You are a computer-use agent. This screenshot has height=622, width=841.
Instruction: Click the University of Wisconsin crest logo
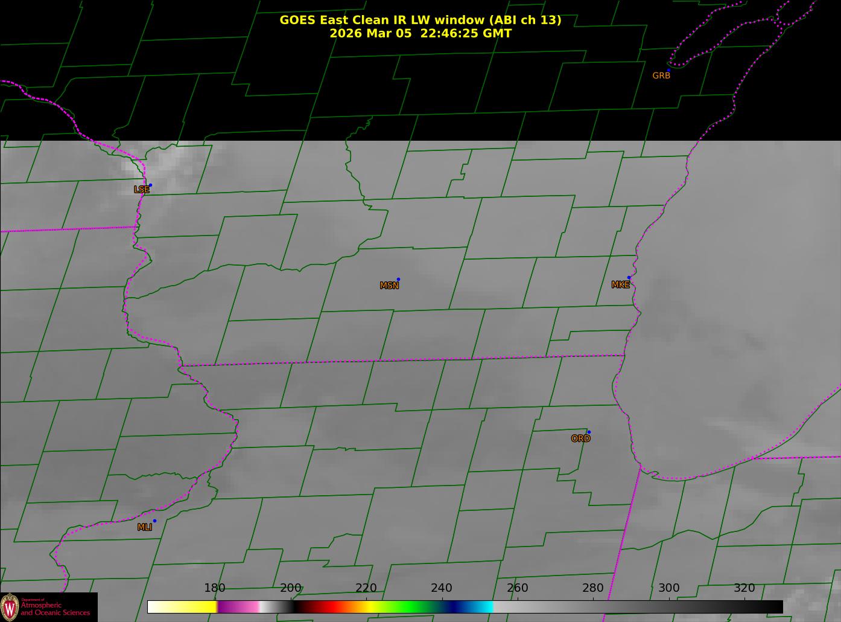click(x=10, y=607)
